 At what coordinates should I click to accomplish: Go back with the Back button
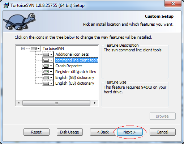click(x=103, y=132)
